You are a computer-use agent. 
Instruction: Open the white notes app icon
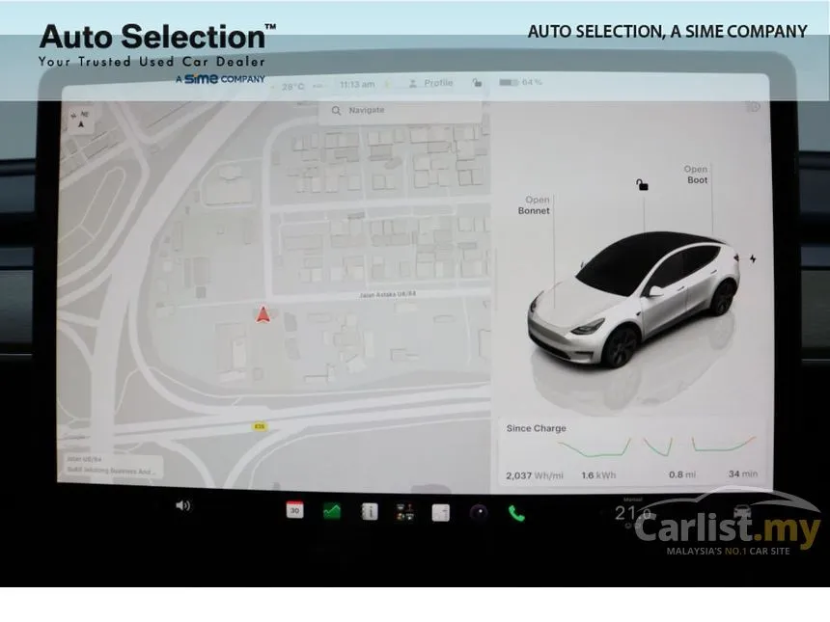point(440,512)
